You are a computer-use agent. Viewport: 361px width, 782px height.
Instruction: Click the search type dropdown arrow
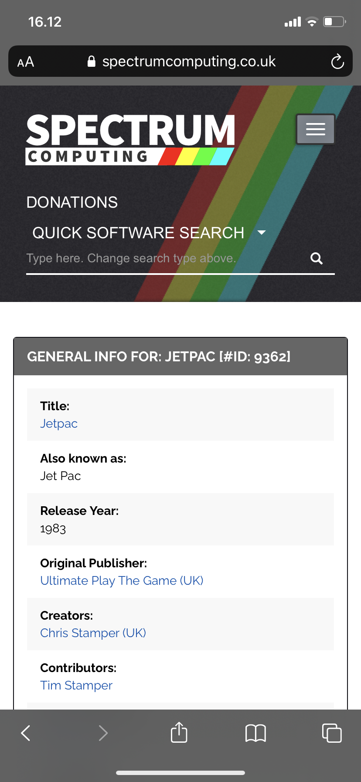click(x=262, y=233)
